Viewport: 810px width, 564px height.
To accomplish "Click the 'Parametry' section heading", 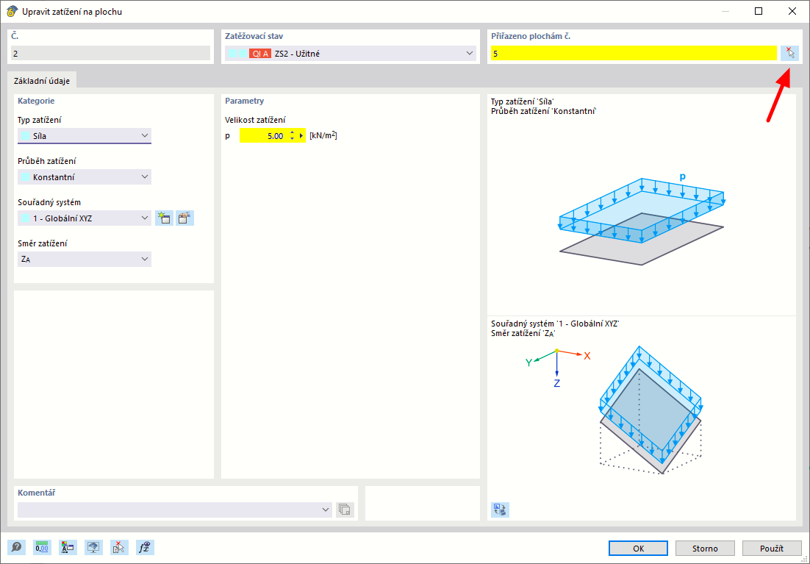I will [244, 101].
